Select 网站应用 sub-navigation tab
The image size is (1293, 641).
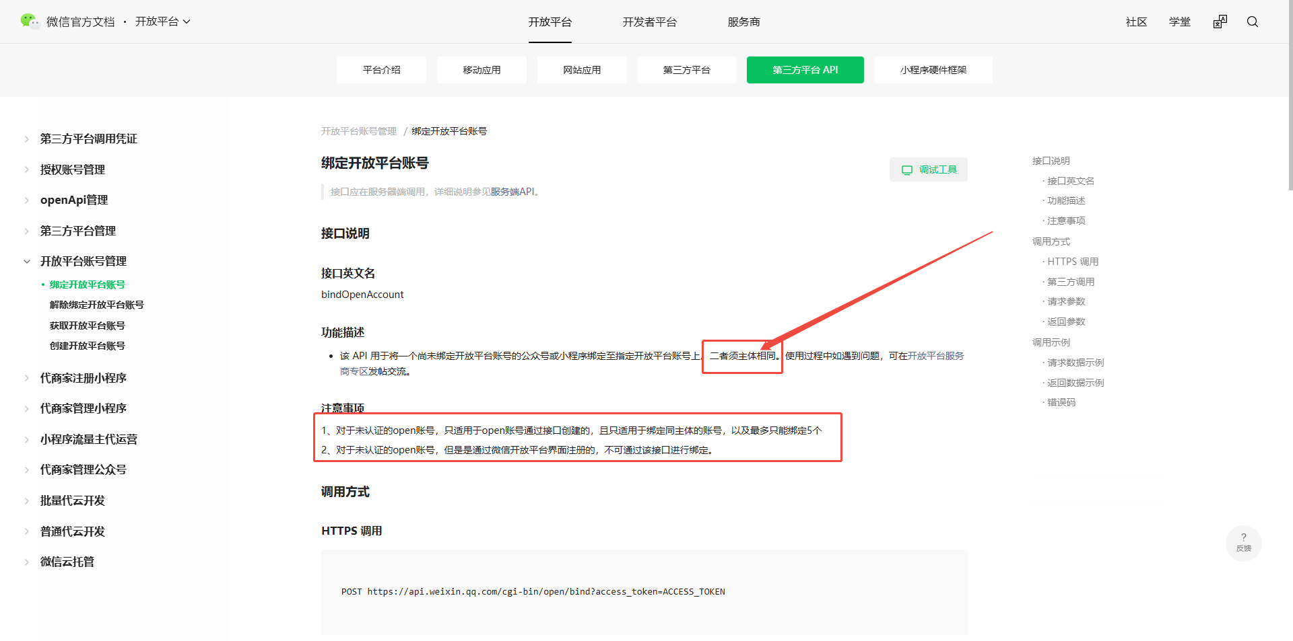pyautogui.click(x=582, y=70)
